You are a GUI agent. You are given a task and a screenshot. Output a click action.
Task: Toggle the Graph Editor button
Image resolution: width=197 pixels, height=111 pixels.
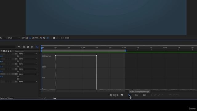click(37, 47)
